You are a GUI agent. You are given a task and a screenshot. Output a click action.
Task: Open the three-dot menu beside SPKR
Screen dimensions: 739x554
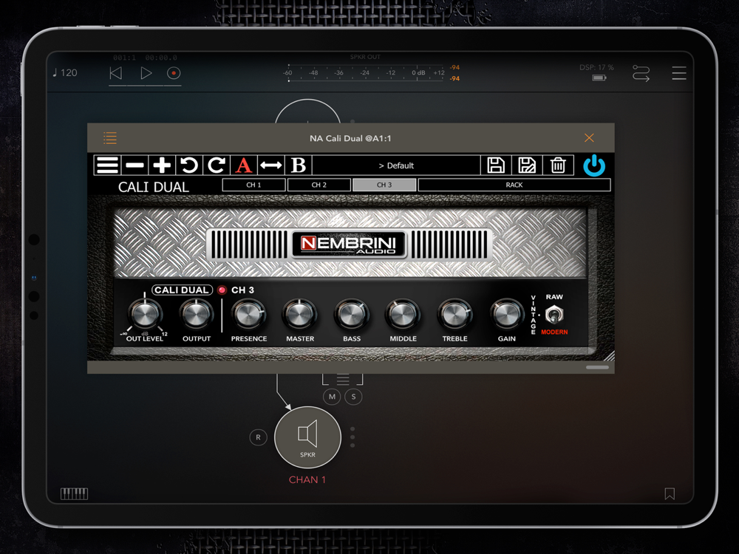coord(353,437)
